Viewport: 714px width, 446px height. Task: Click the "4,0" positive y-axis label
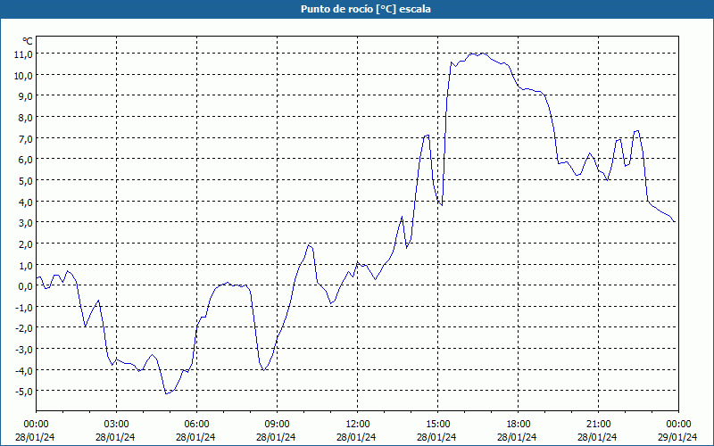(26, 202)
